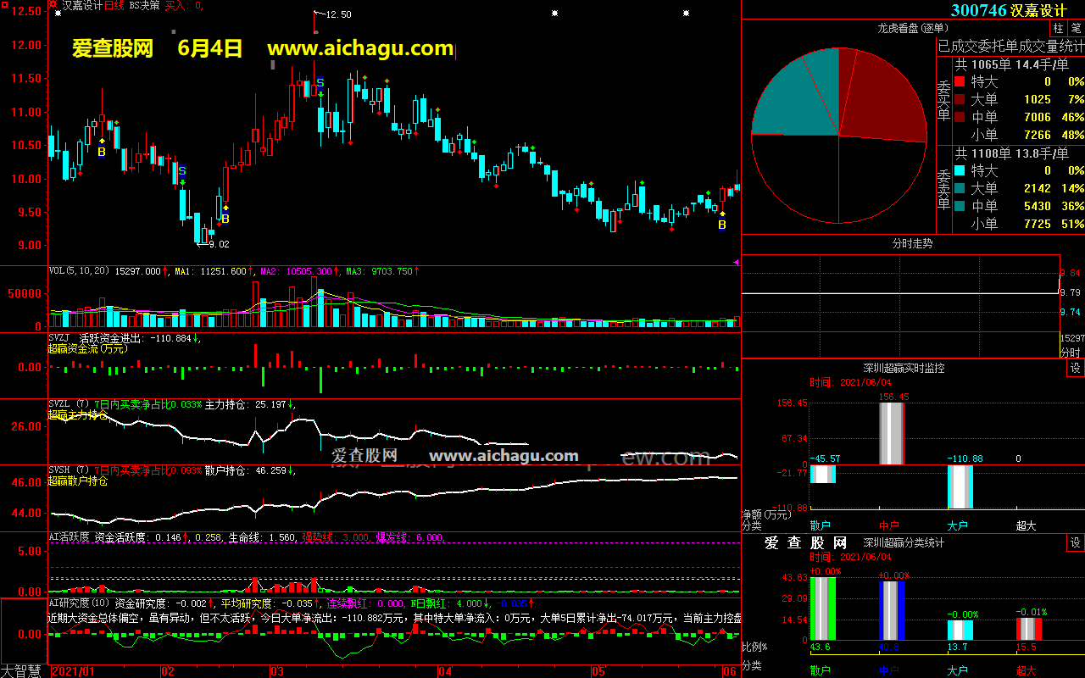The height and width of the screenshot is (678, 1085).
Task: Click the 300746 汉嘉设计 stock title
Action: click(1008, 10)
